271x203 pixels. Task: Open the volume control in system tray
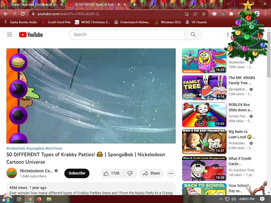(233, 199)
